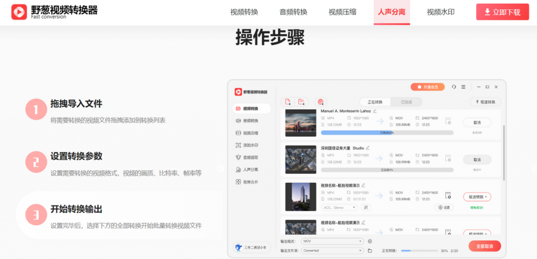Click the globe add-URL icon in app toolbar

pos(320,102)
